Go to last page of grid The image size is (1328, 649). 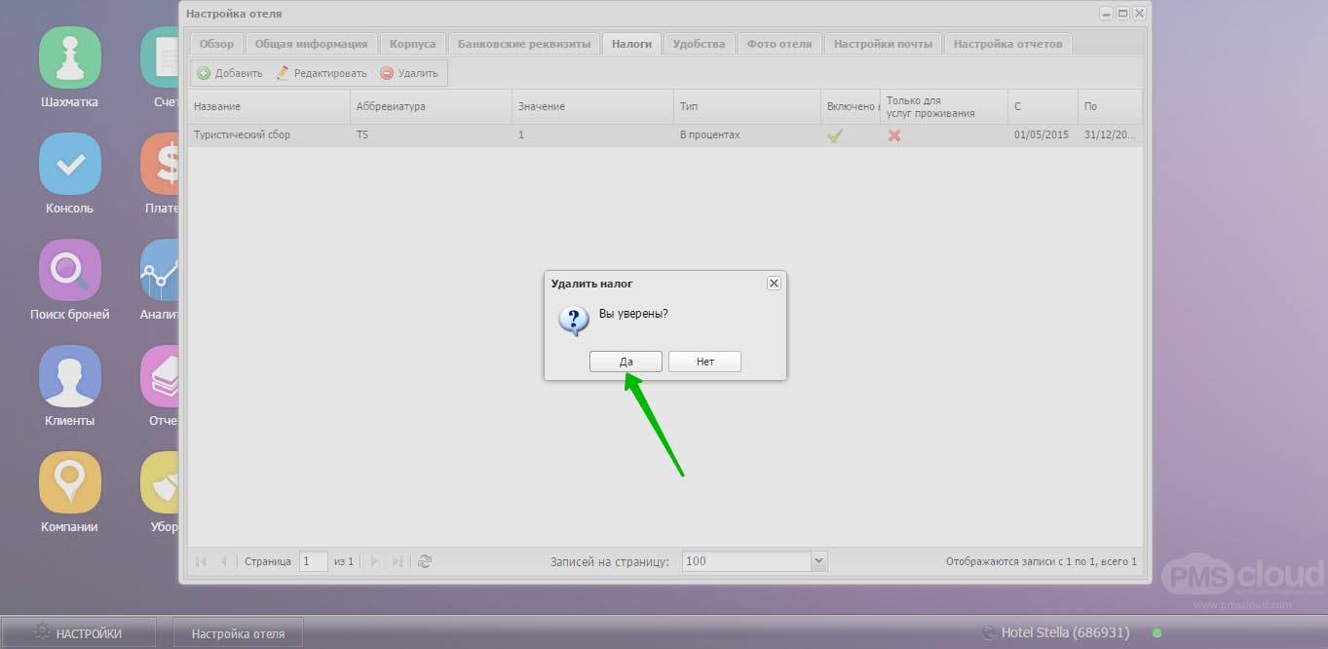pyautogui.click(x=397, y=561)
